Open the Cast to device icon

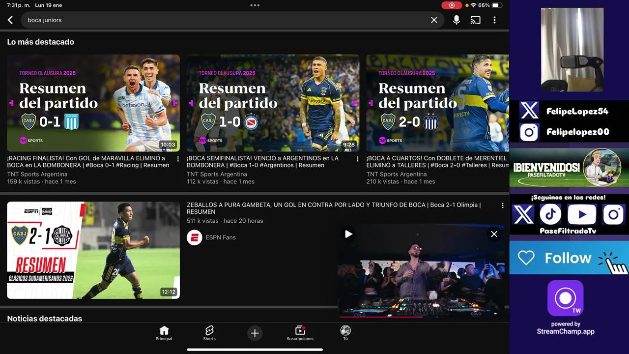coord(475,20)
